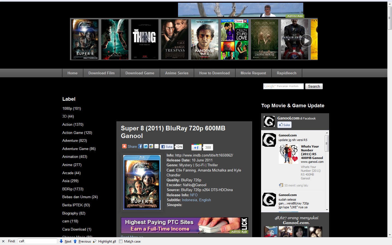Find previous match with up arrow

[82, 241]
